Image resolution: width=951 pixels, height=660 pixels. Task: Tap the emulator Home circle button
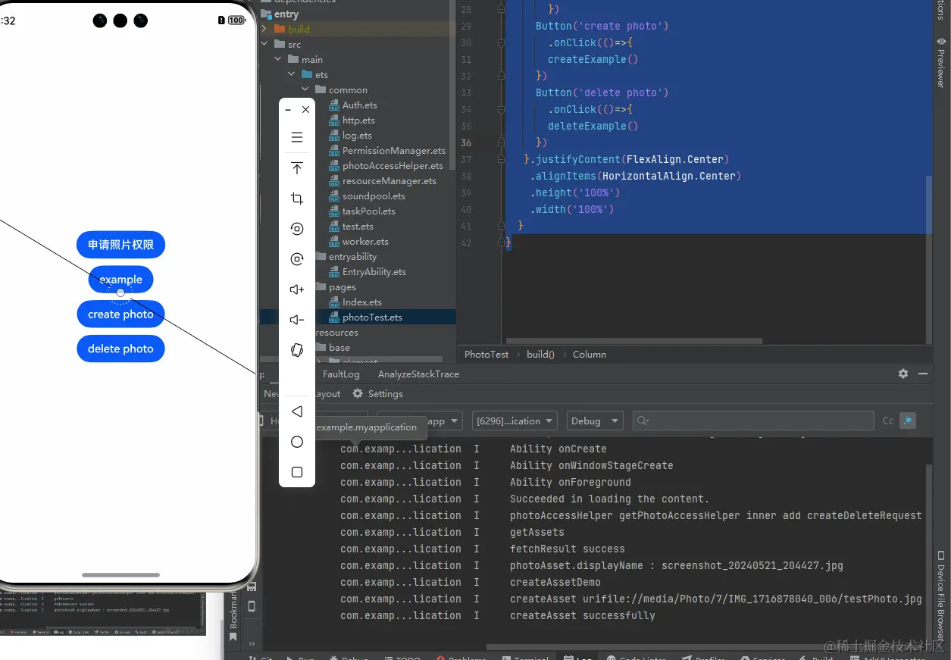(x=297, y=442)
